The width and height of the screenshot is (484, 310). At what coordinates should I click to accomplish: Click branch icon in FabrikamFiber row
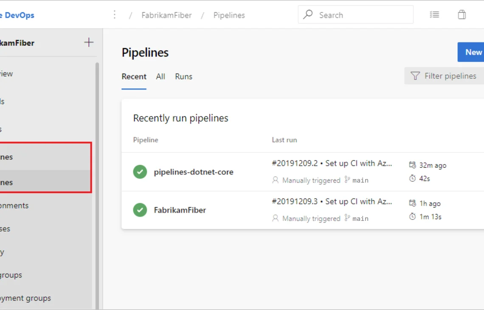347,218
